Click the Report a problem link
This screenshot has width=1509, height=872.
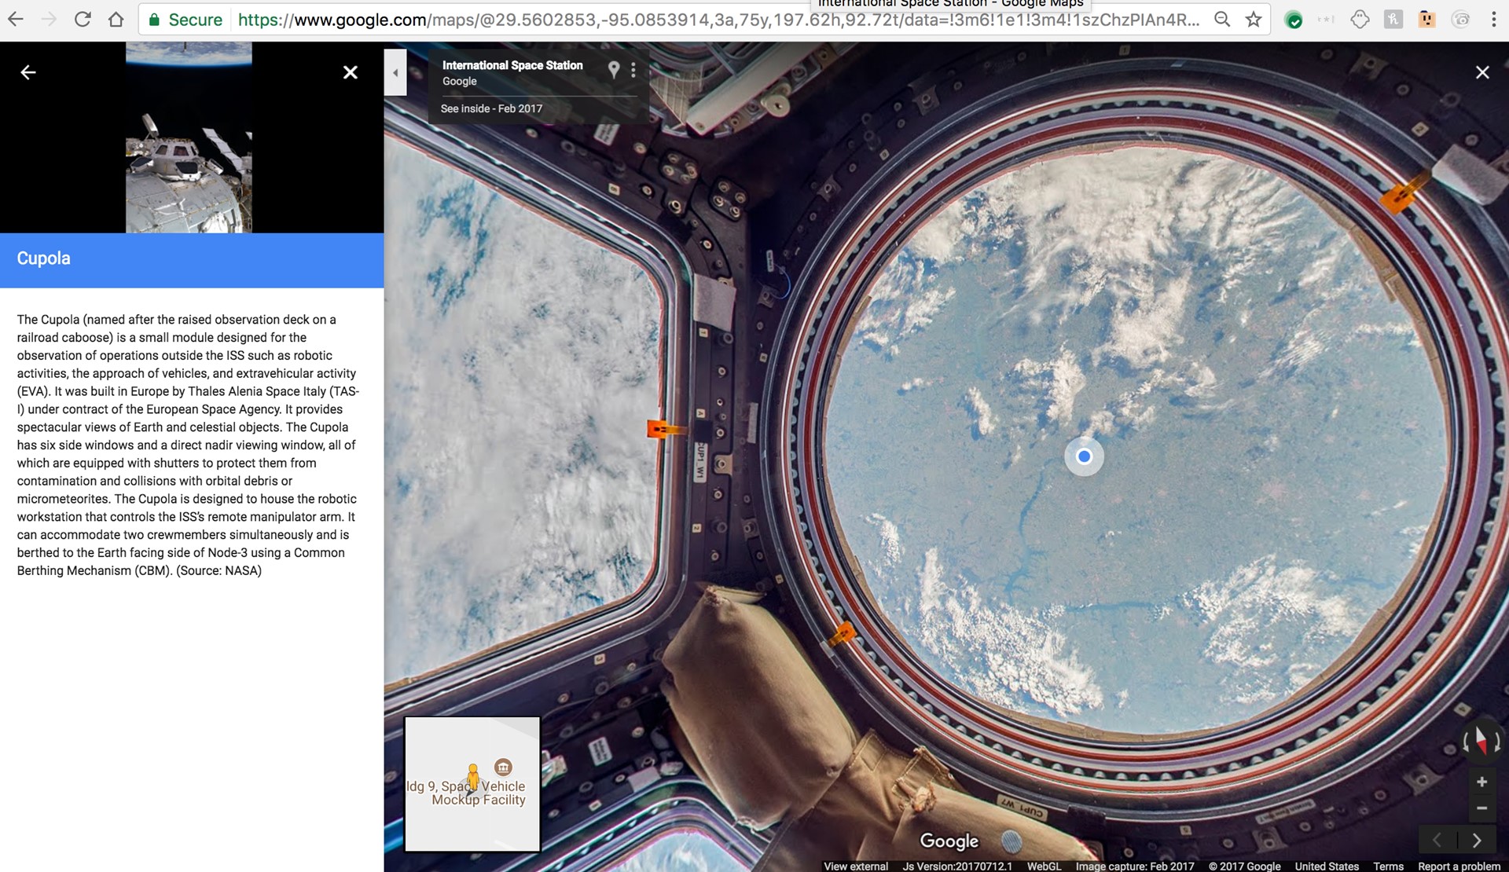tap(1459, 866)
